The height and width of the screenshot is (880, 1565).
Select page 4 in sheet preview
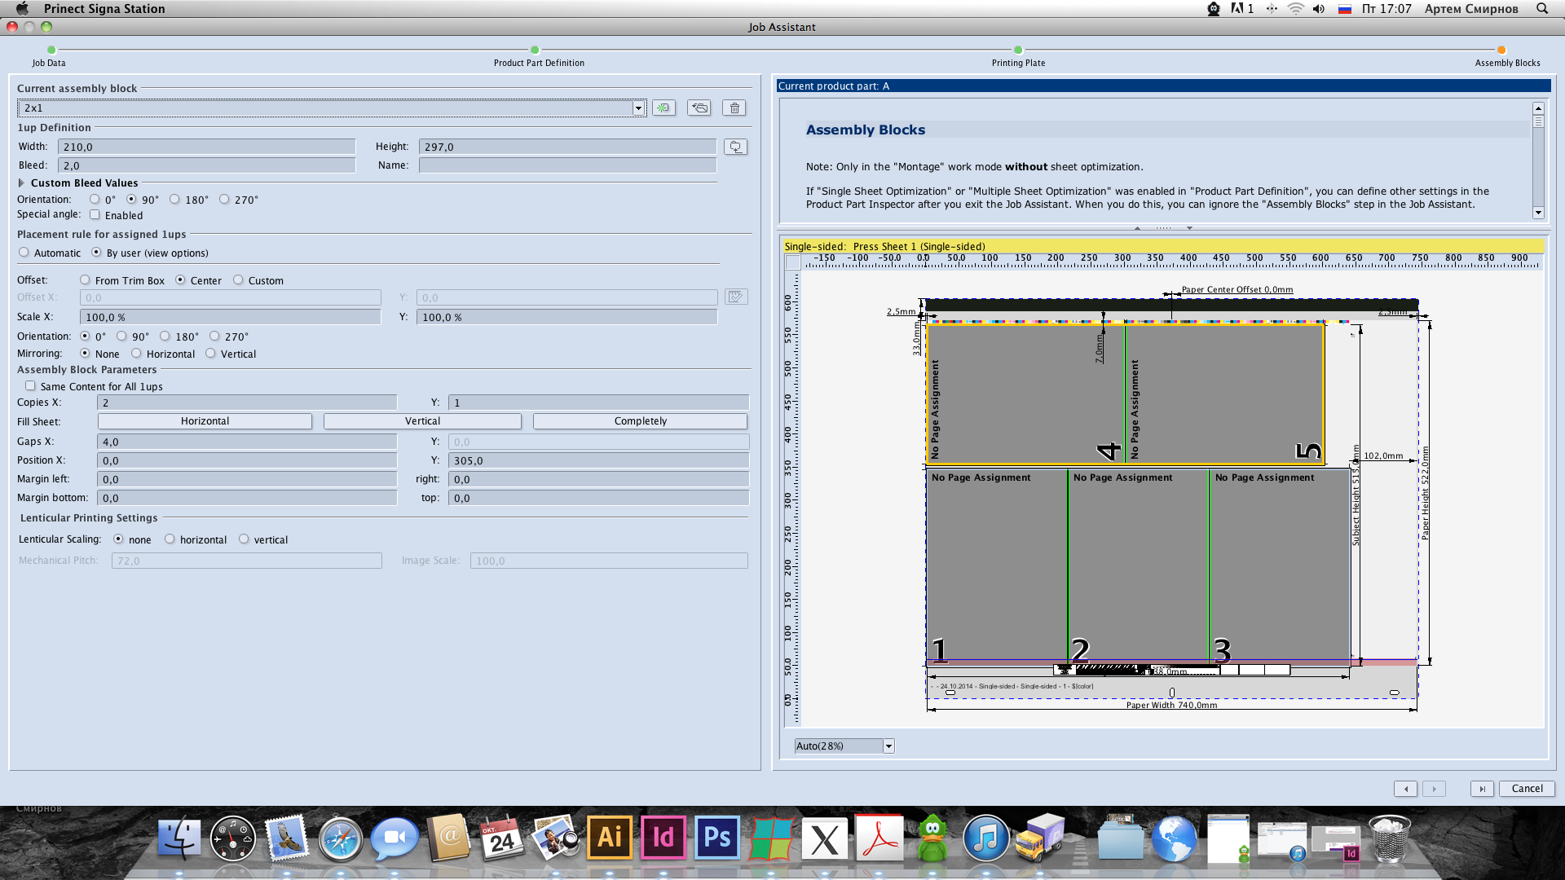click(x=1025, y=394)
